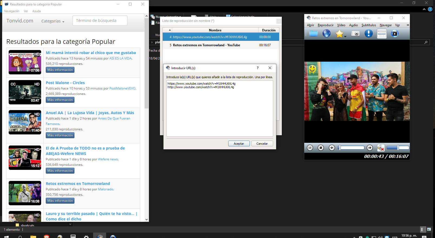The height and width of the screenshot is (238, 435).
Task: Open the Vídeo menu in SMPlayer
Action: pyautogui.click(x=341, y=25)
